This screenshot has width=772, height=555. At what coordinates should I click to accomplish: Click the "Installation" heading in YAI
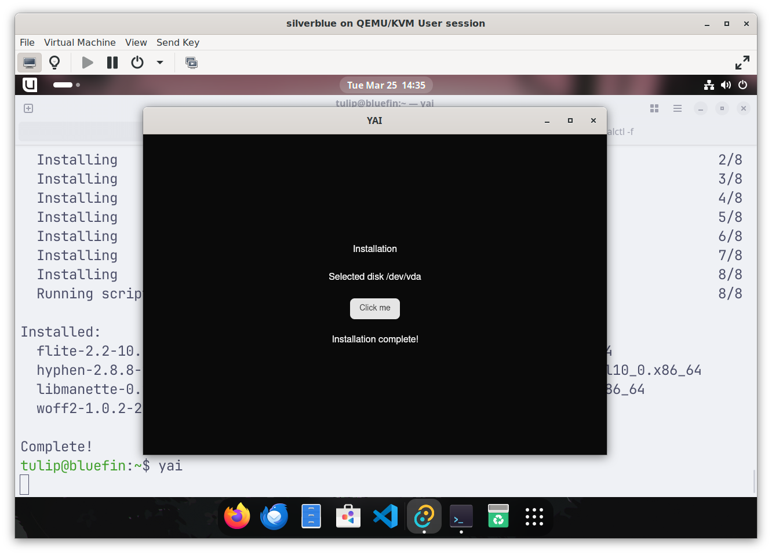pos(375,249)
